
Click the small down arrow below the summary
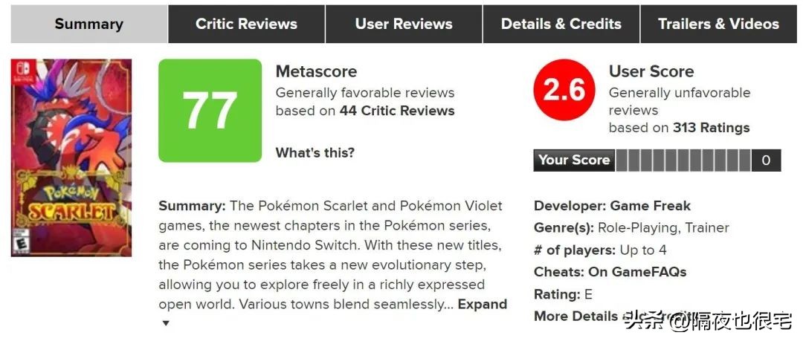point(166,323)
